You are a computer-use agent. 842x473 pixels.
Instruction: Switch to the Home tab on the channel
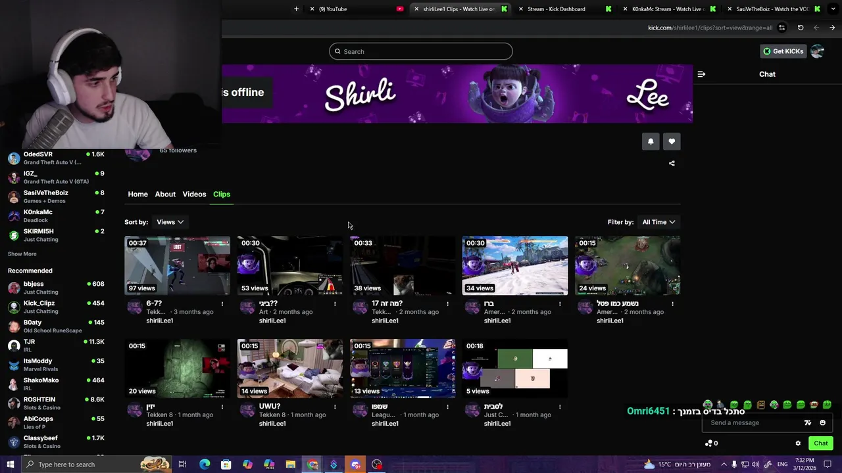[137, 194]
